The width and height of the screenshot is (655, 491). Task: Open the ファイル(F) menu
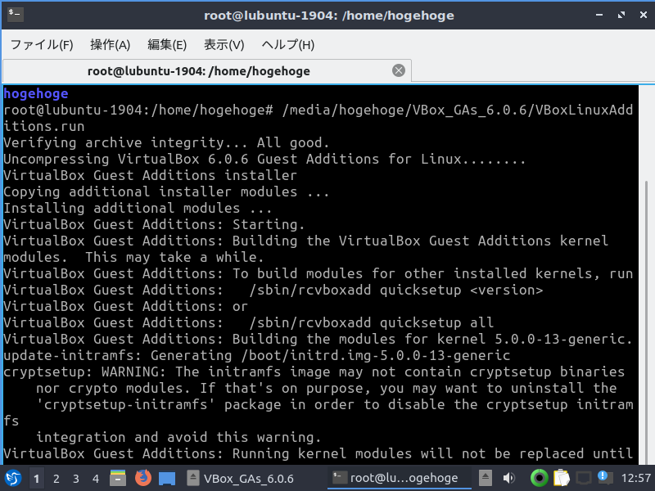coord(42,44)
